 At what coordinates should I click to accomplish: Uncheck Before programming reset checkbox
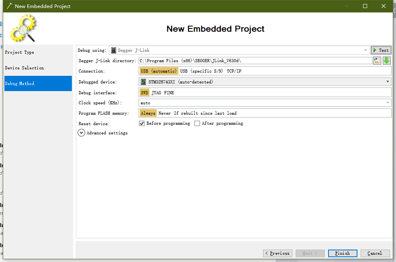(x=142, y=124)
